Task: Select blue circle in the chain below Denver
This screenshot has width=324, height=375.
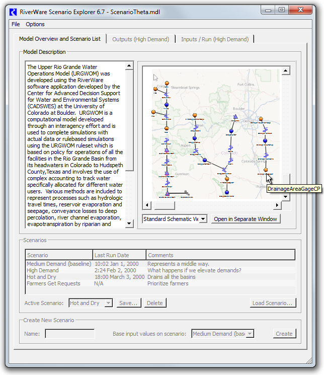Action: coord(265,141)
